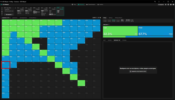Click 'выбрать постфлоп спот' button
Screen dimensions: 175x100
click(138, 71)
